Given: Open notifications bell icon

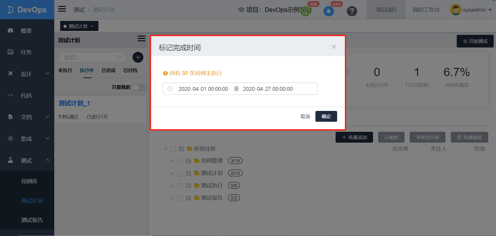Looking at the screenshot, I should [x=329, y=11].
